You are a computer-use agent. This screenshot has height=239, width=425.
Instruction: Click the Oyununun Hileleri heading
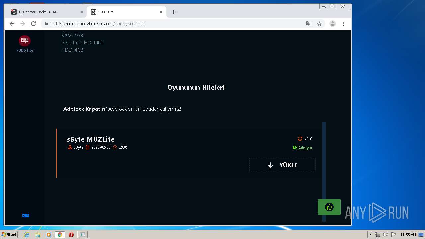196,87
